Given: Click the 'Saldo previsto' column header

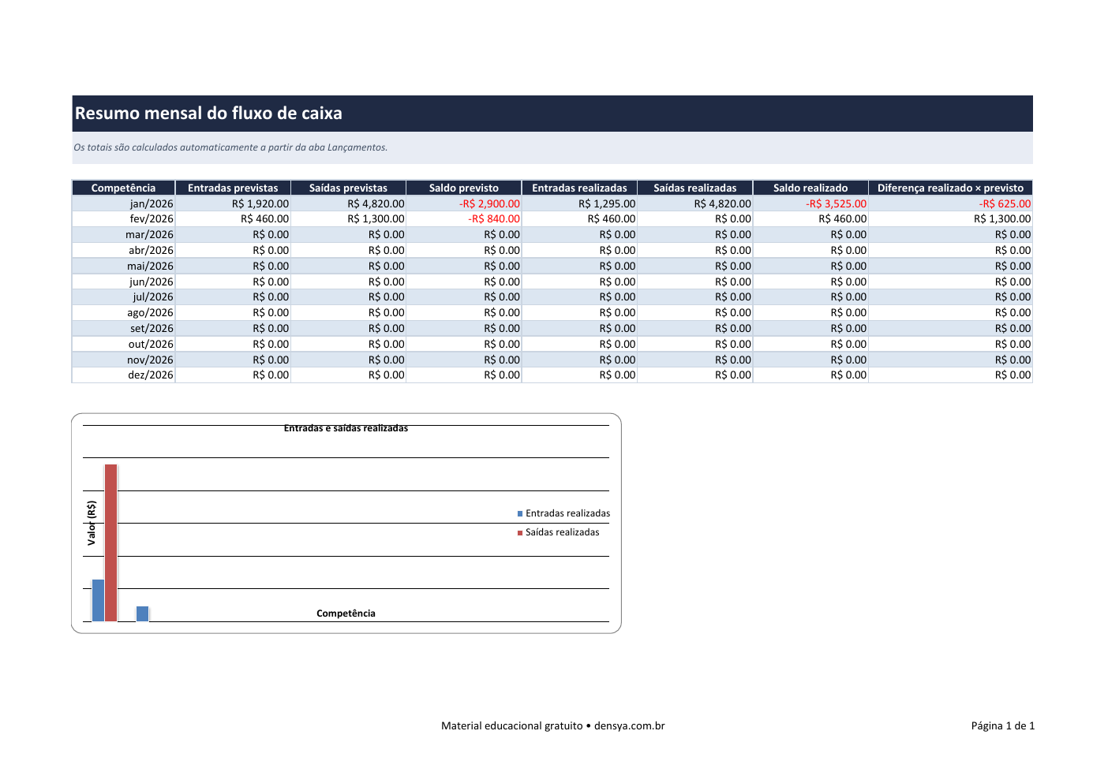Looking at the screenshot, I should [464, 188].
